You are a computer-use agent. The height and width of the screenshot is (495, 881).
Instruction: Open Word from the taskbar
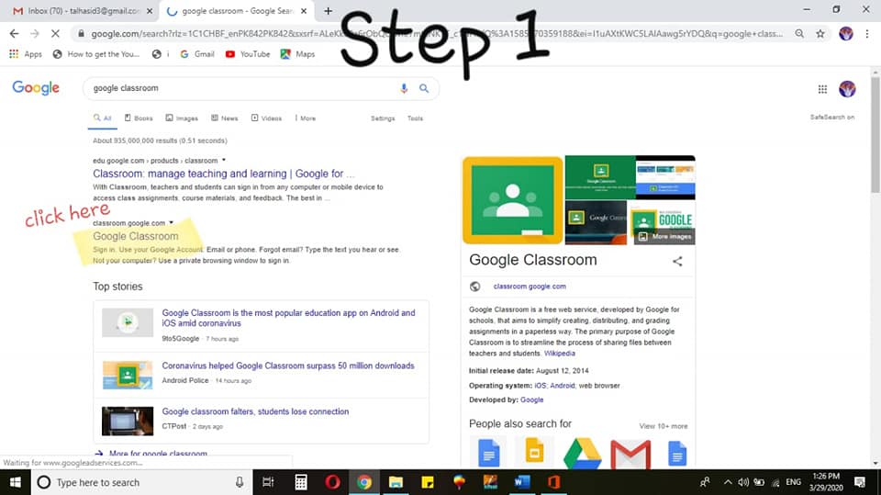pyautogui.click(x=522, y=483)
